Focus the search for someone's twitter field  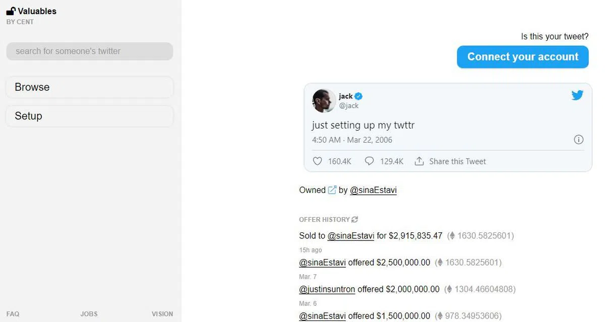(x=89, y=51)
